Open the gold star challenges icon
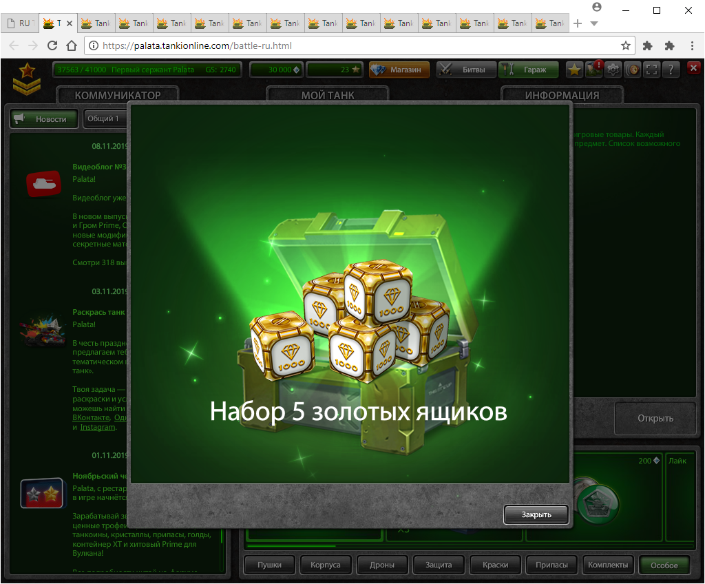Screen dimensions: 705x584 click(x=574, y=70)
